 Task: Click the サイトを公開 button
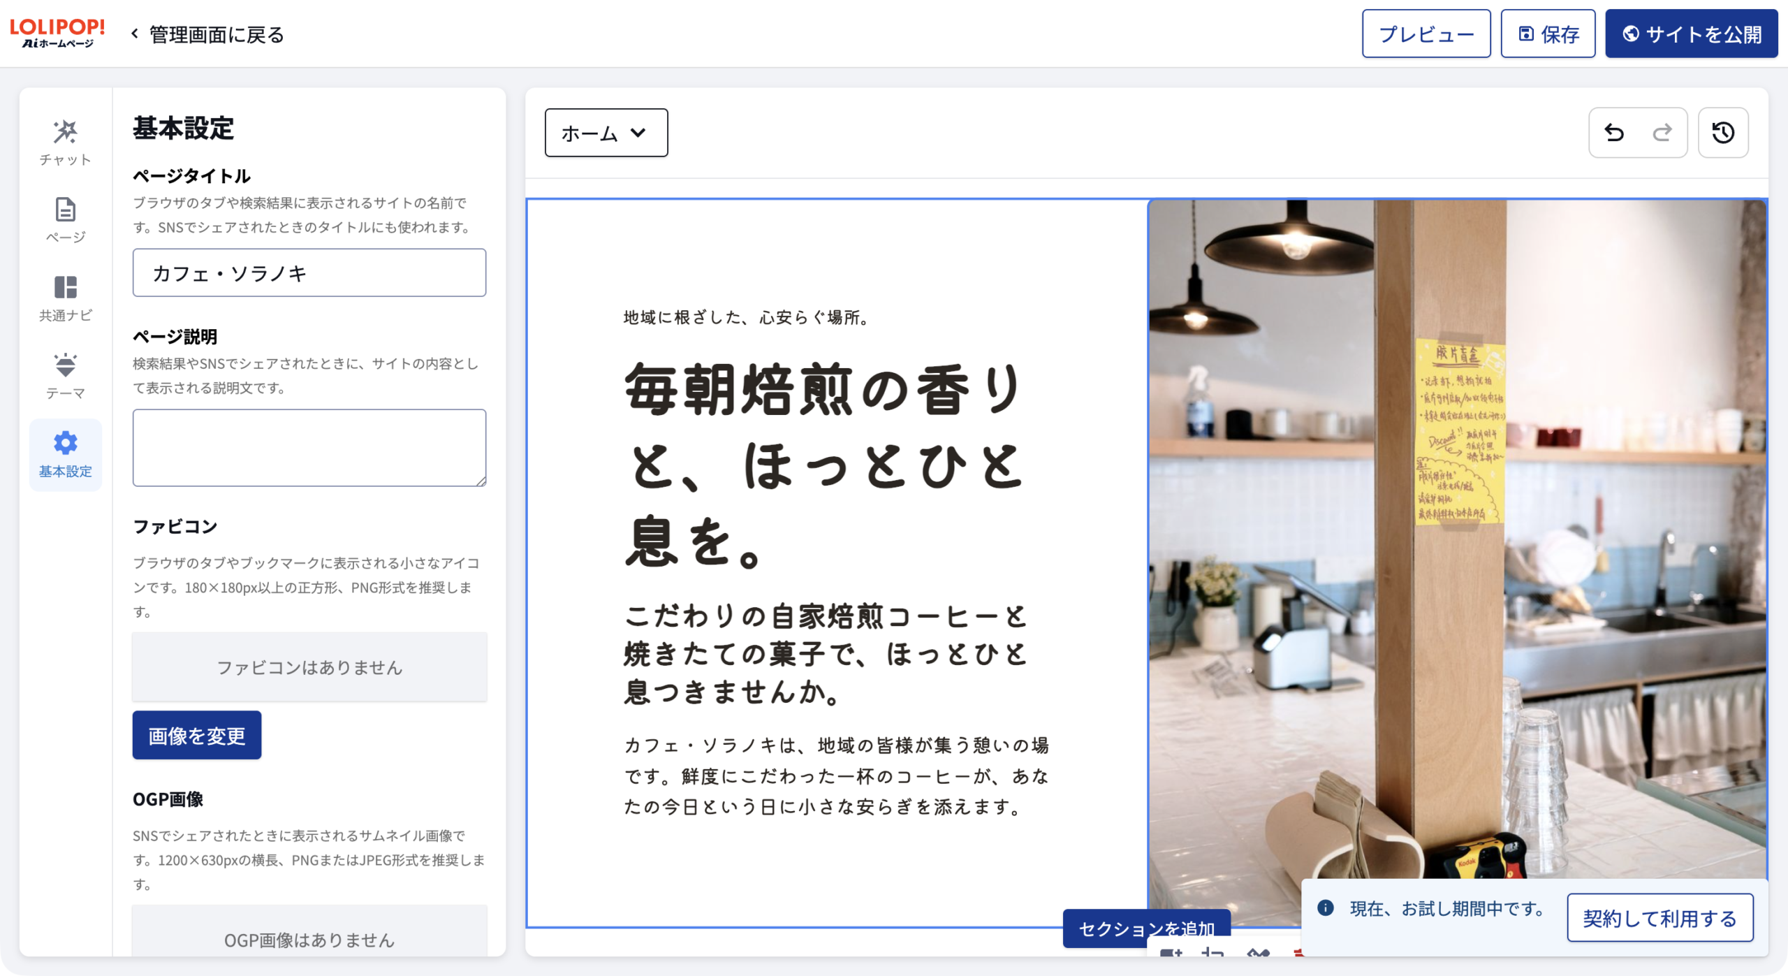(x=1691, y=34)
